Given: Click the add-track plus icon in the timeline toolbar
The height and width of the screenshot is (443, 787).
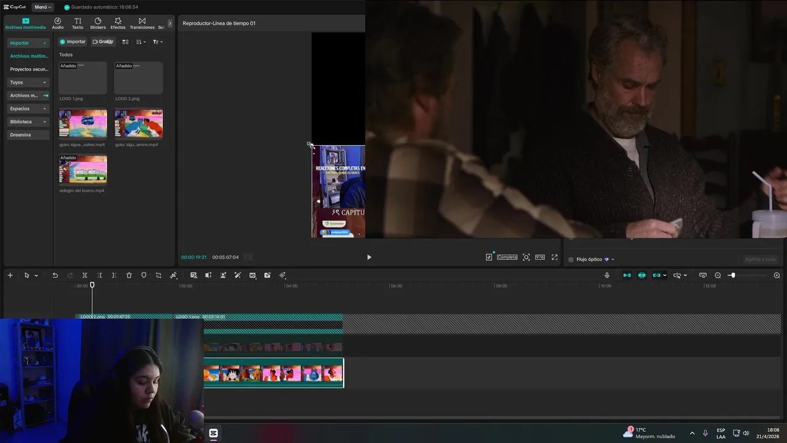Looking at the screenshot, I should [10, 275].
